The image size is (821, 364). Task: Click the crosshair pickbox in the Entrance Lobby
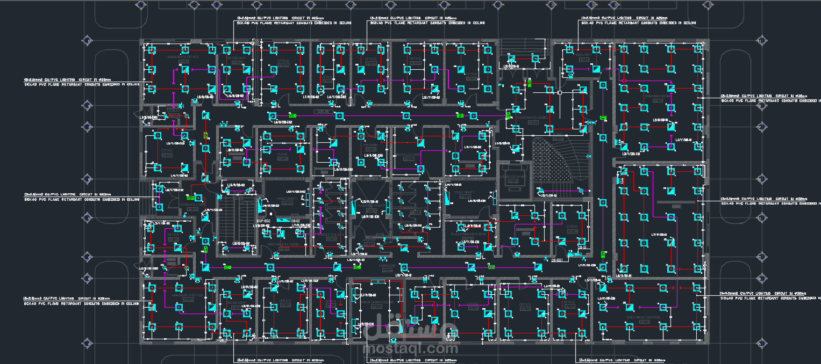[560, 93]
